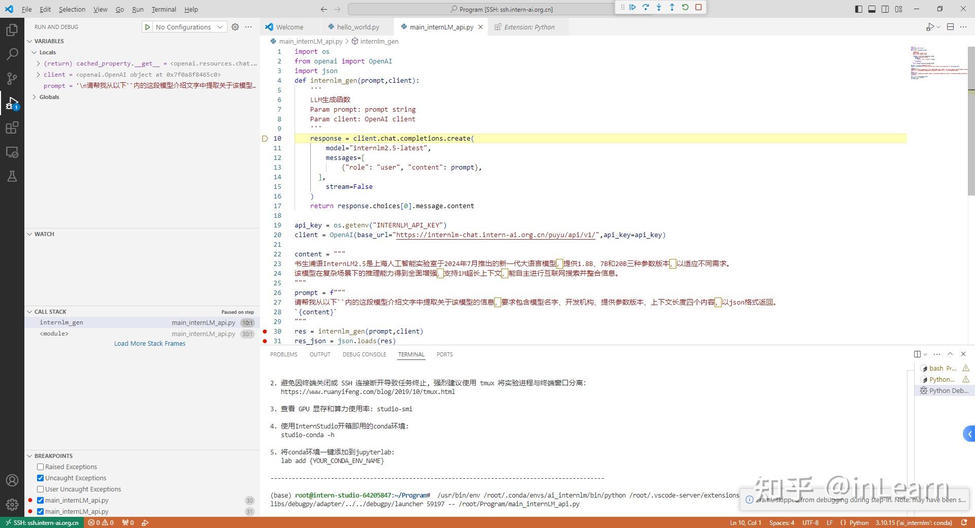
Task: Toggle User Uncaught Exceptions checkbox
Action: point(40,489)
